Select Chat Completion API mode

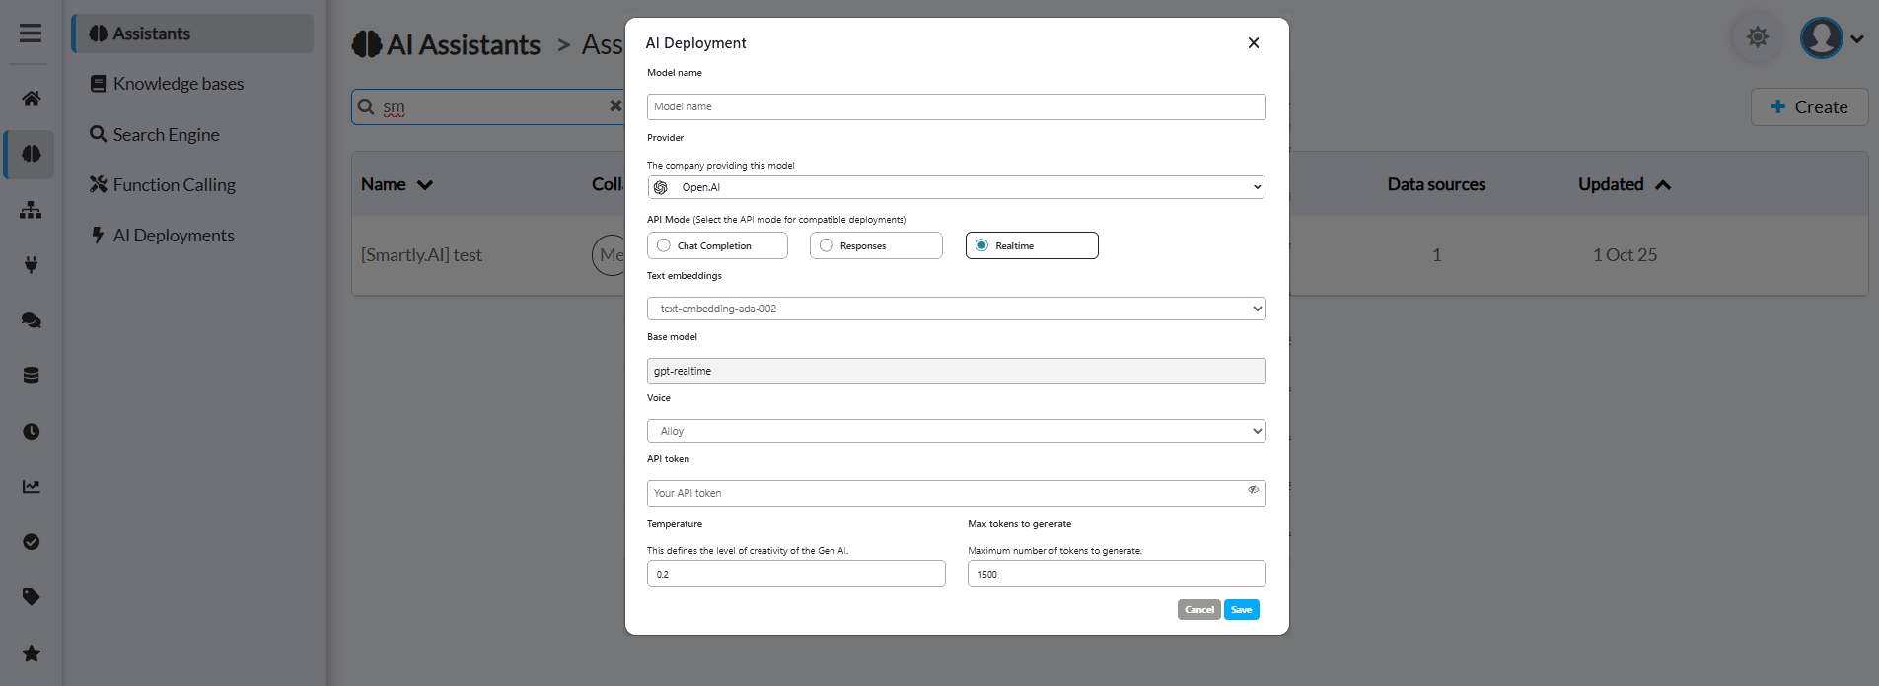pos(717,245)
